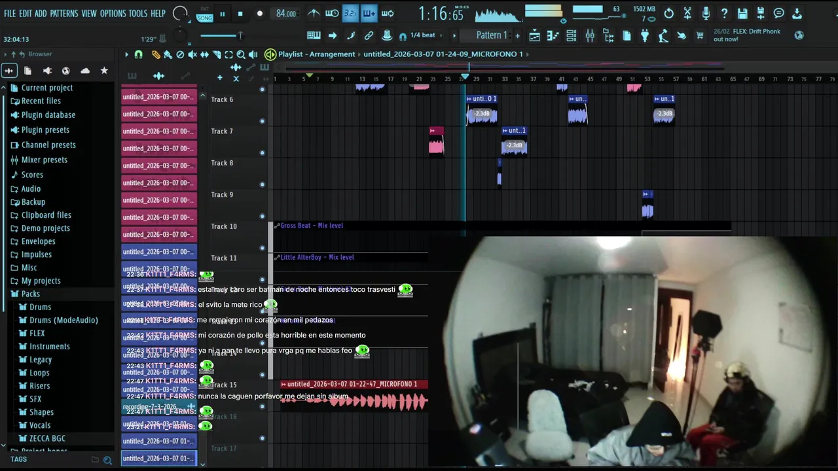The image size is (838, 471).
Task: Click the microphone one-click recording icon
Action: pos(706,13)
